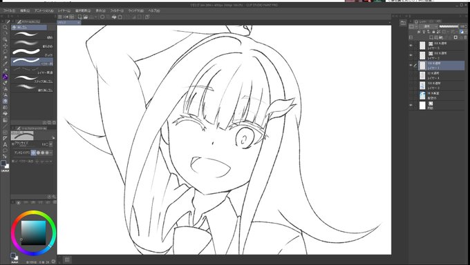Hide the white paper layer's eye

click(411, 106)
